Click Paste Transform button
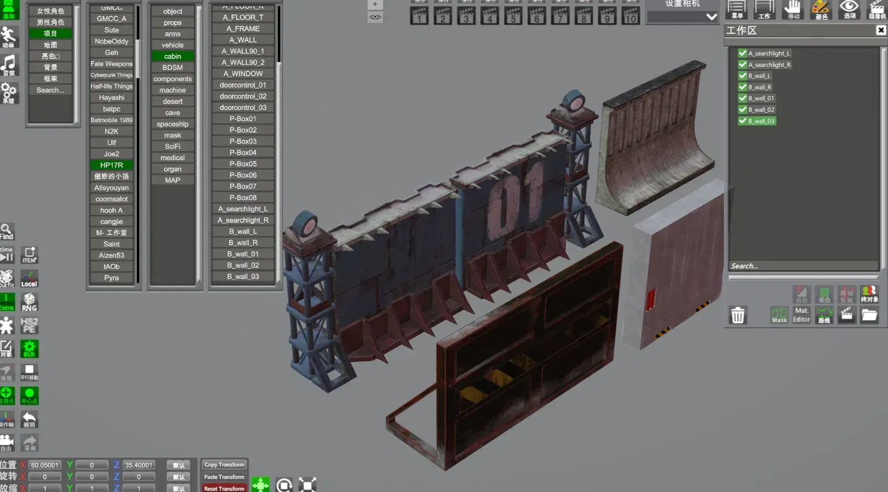 click(x=224, y=477)
